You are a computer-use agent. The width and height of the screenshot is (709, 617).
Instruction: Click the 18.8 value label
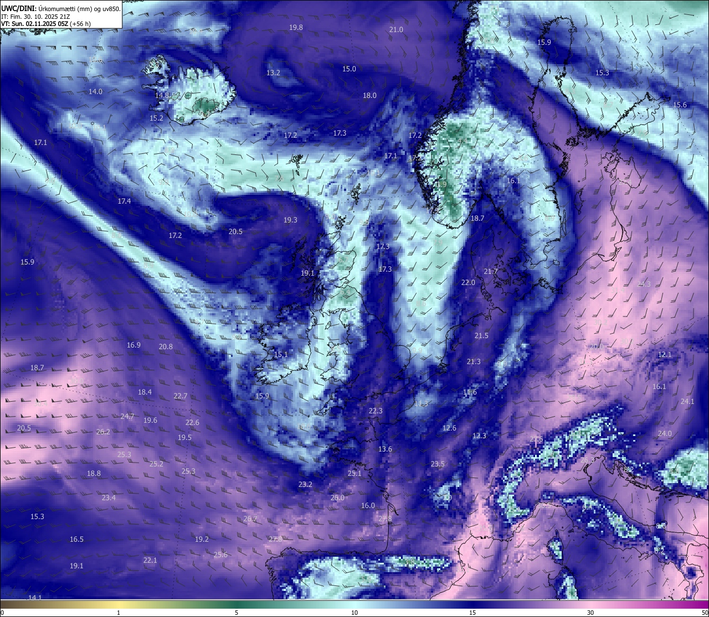point(94,474)
